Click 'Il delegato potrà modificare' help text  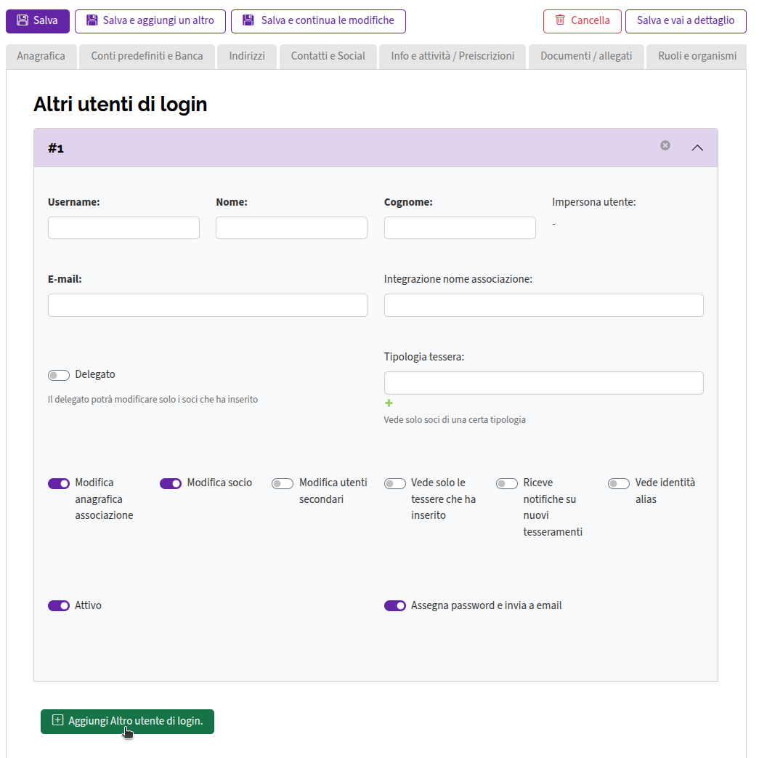(153, 400)
